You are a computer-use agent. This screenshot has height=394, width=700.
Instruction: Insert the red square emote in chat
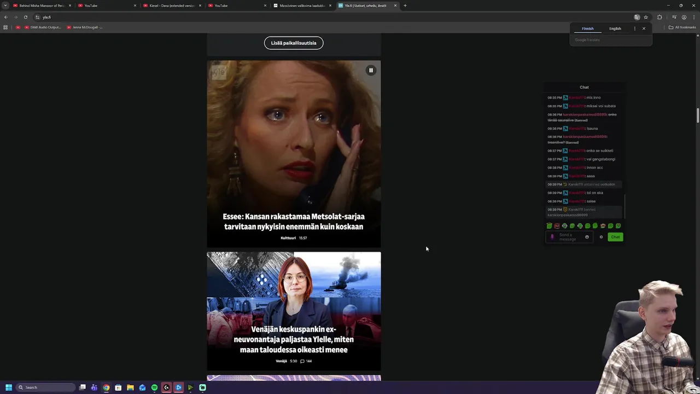tap(557, 225)
